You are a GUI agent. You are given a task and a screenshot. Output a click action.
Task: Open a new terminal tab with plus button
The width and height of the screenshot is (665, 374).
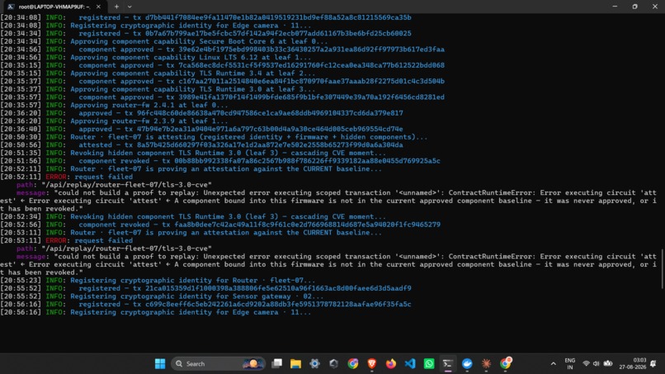click(x=116, y=7)
